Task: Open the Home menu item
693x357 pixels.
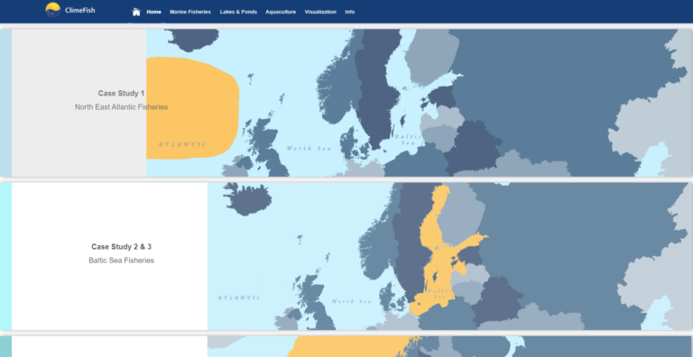Action: pyautogui.click(x=153, y=12)
